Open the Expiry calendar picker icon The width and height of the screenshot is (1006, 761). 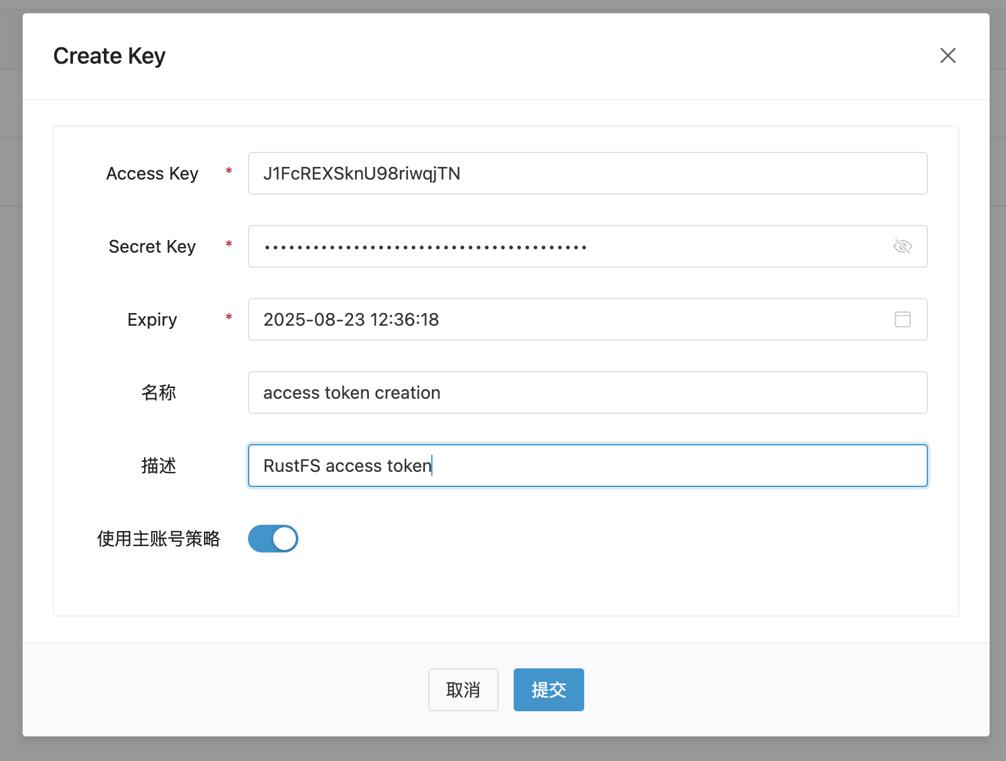[x=902, y=319]
